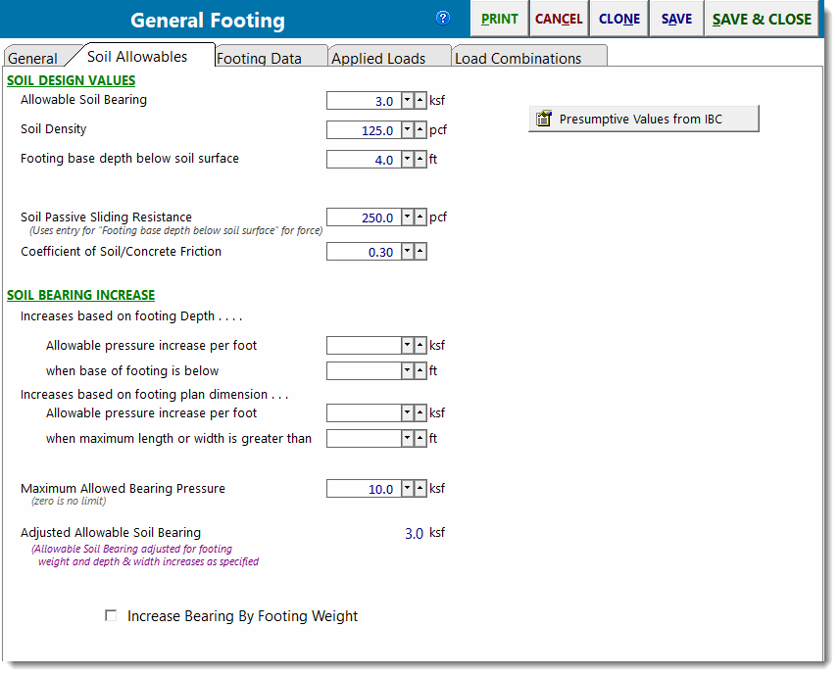Enable Increase Bearing By Footing Weight

[111, 616]
